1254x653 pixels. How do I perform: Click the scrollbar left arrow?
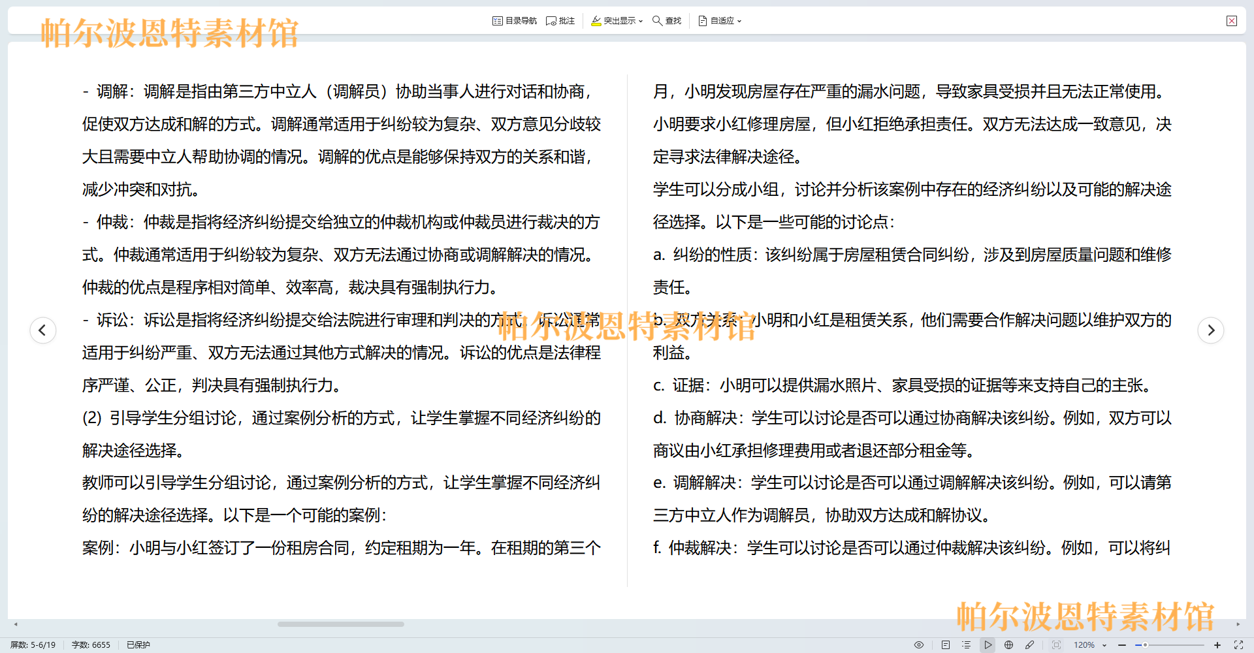16,624
